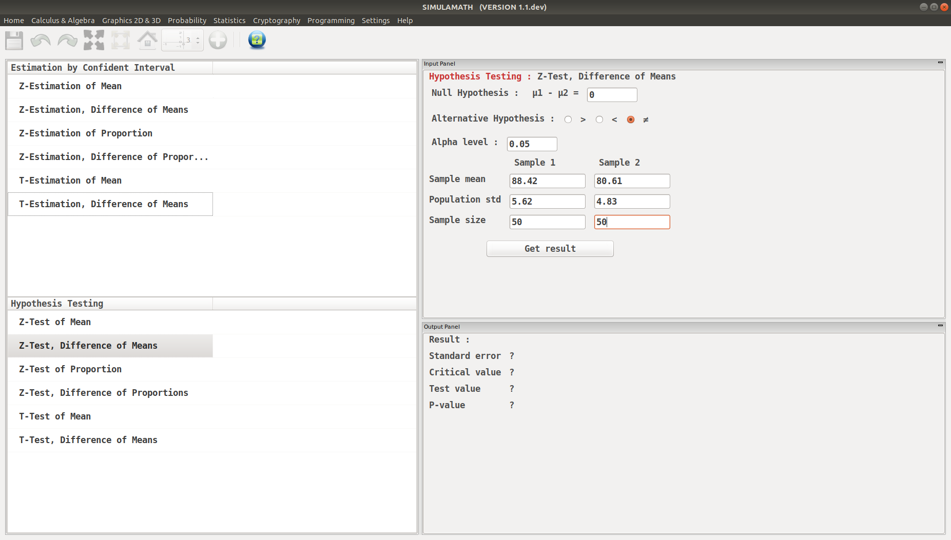Select T-Estimation of Mean

click(x=110, y=181)
